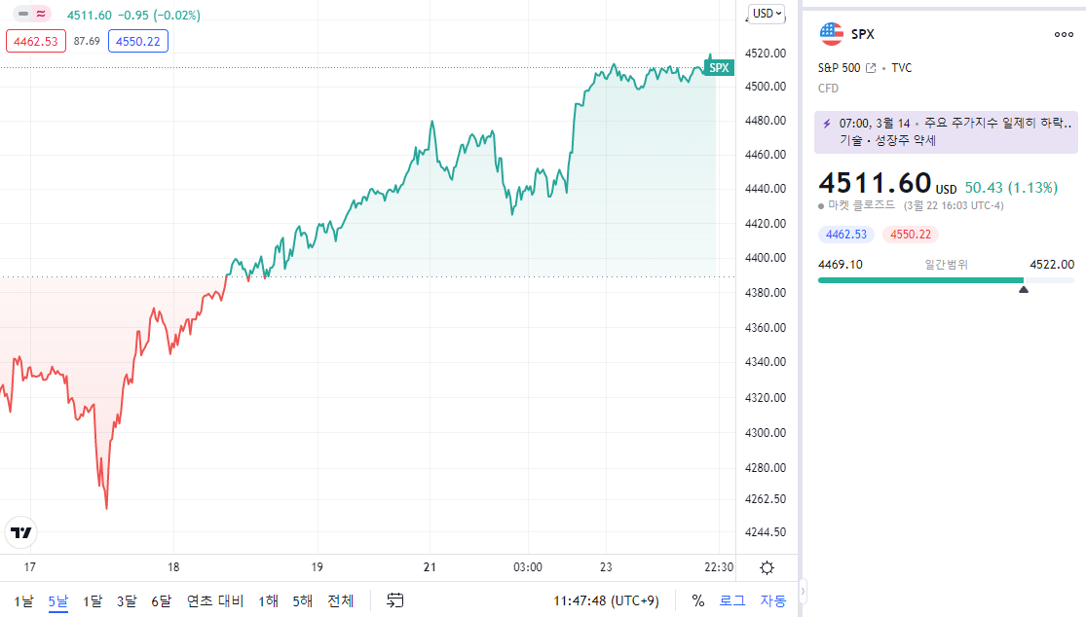Click the blue 4550.22 buy button

point(138,42)
